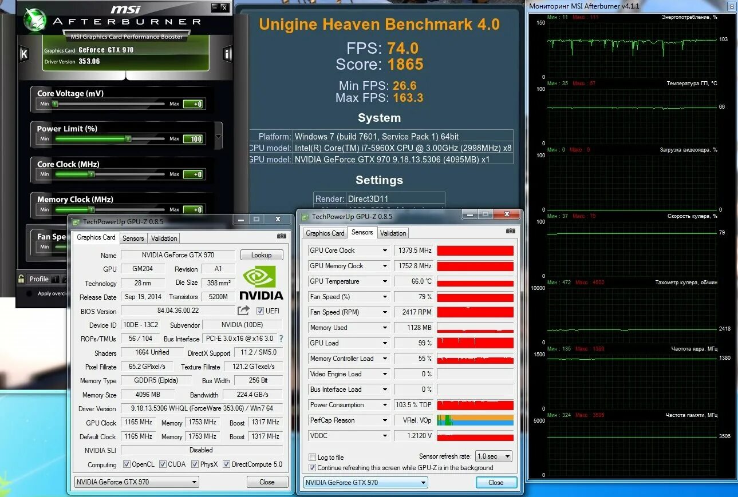
Task: Click the MSI Afterburner green logo emblem
Action: (35, 19)
